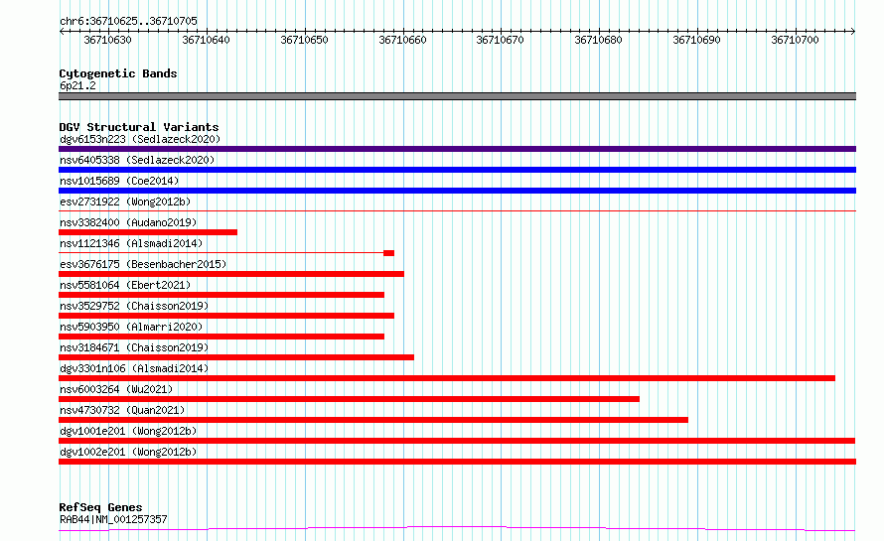Image resolution: width=884 pixels, height=541 pixels.
Task: Click the red nsv5903950 variant bar
Action: coord(221,337)
